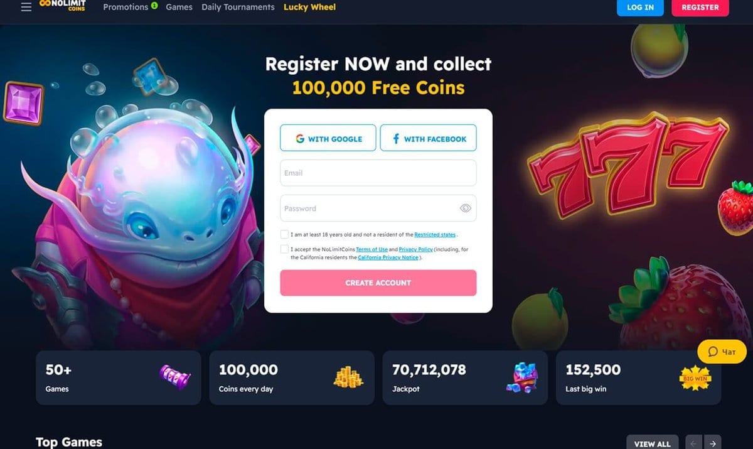
Task: Click the Big Win badge icon
Action: (695, 378)
